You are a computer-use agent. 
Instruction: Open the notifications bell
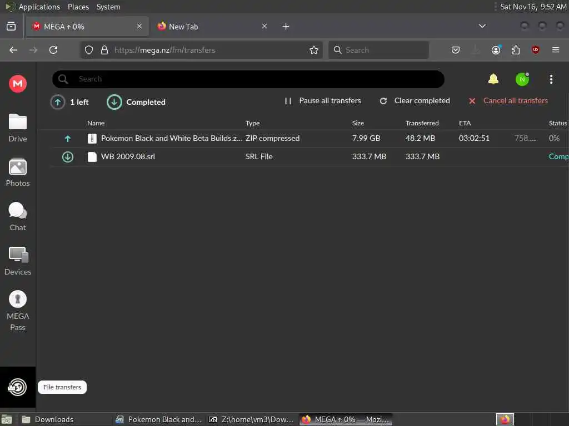493,79
